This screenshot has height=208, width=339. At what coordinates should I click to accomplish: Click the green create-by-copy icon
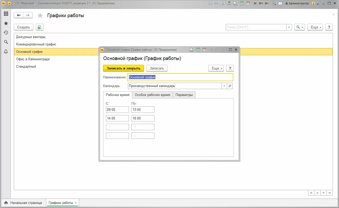click(x=39, y=27)
